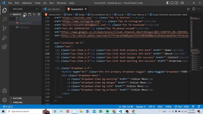This screenshot has height=114, width=203.
Task: Change language mode via HTML status
Action: [168, 107]
